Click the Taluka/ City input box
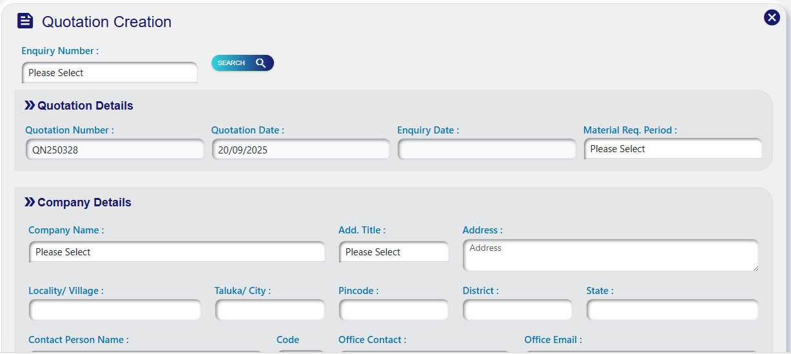This screenshot has width=791, height=354. pyautogui.click(x=269, y=310)
